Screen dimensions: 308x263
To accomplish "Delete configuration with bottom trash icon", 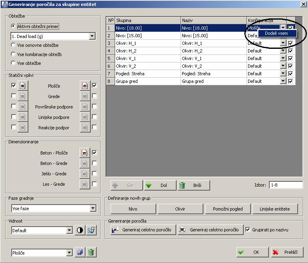I will (x=91, y=252).
